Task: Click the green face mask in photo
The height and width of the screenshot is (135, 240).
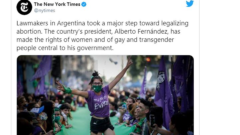Action: (97, 89)
